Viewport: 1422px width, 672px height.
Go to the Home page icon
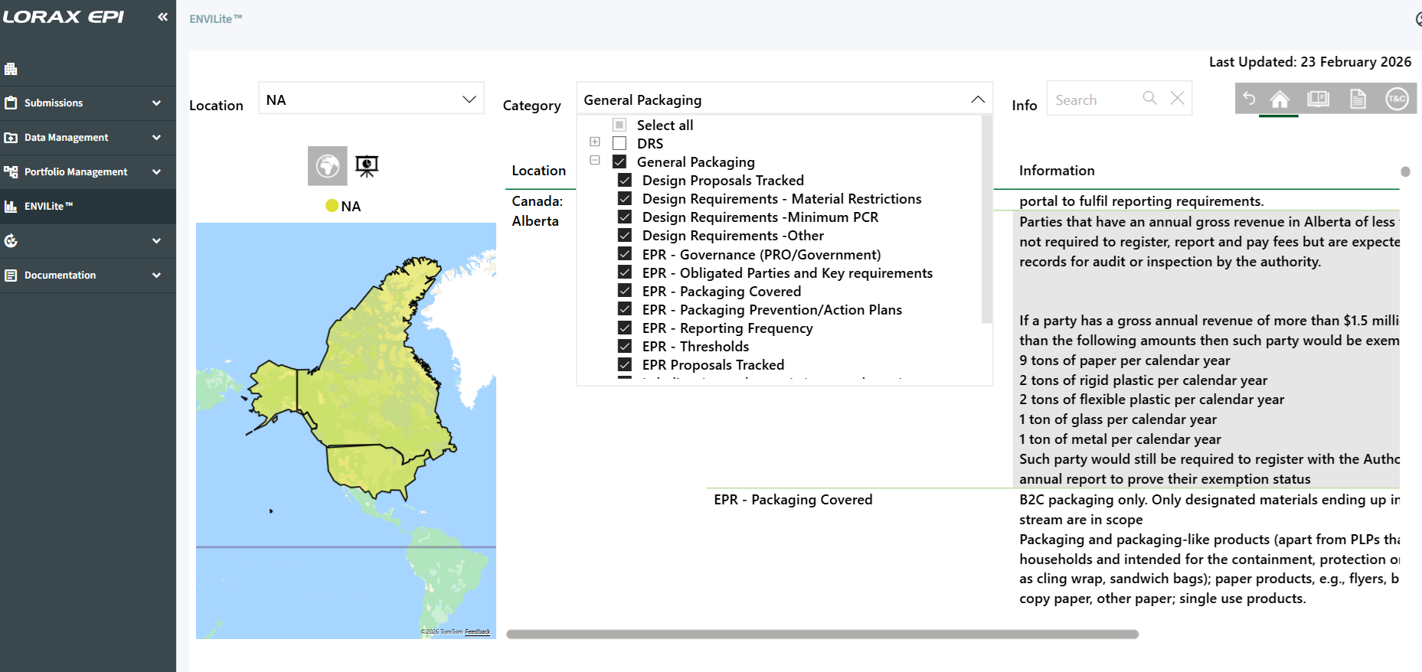[1280, 99]
